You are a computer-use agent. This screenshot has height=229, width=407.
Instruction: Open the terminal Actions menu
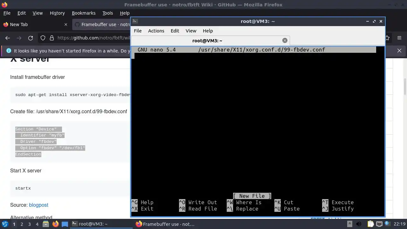(156, 31)
